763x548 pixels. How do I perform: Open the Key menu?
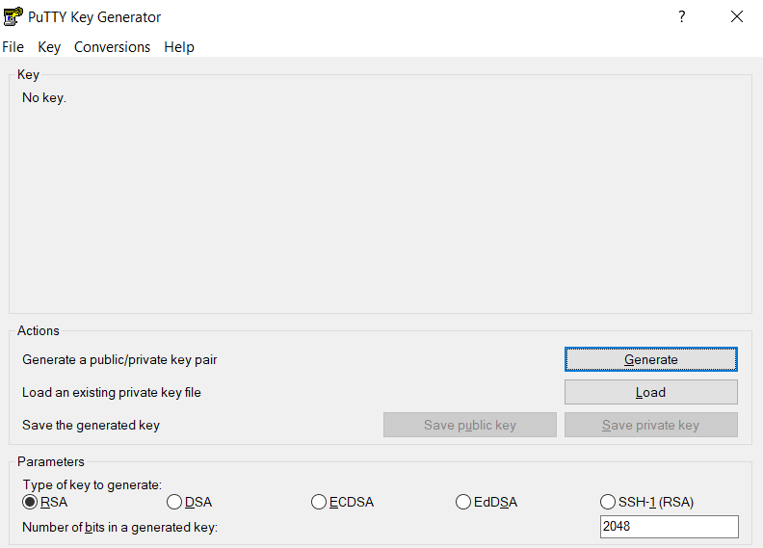[49, 47]
